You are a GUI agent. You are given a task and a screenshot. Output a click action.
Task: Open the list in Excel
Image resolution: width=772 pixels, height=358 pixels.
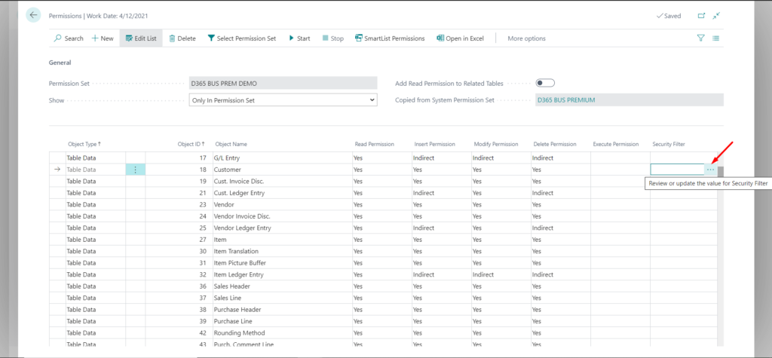click(460, 38)
